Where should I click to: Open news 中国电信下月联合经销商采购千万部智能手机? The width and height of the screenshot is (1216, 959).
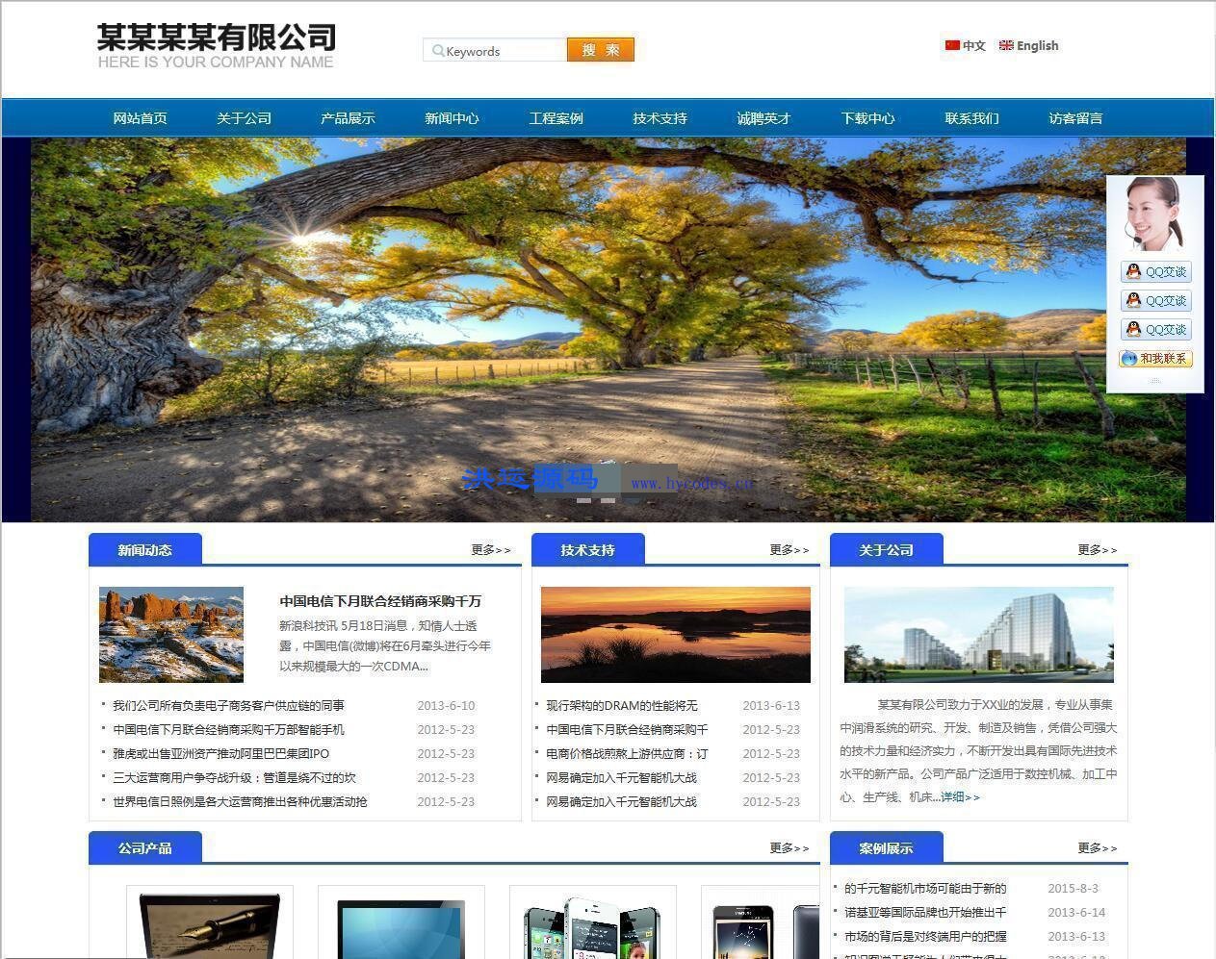[x=228, y=730]
